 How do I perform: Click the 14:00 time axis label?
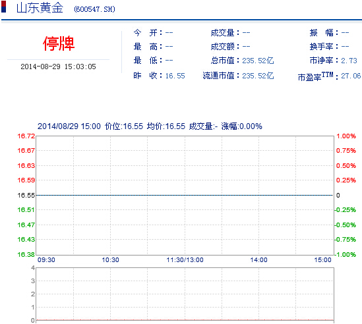point(258,260)
